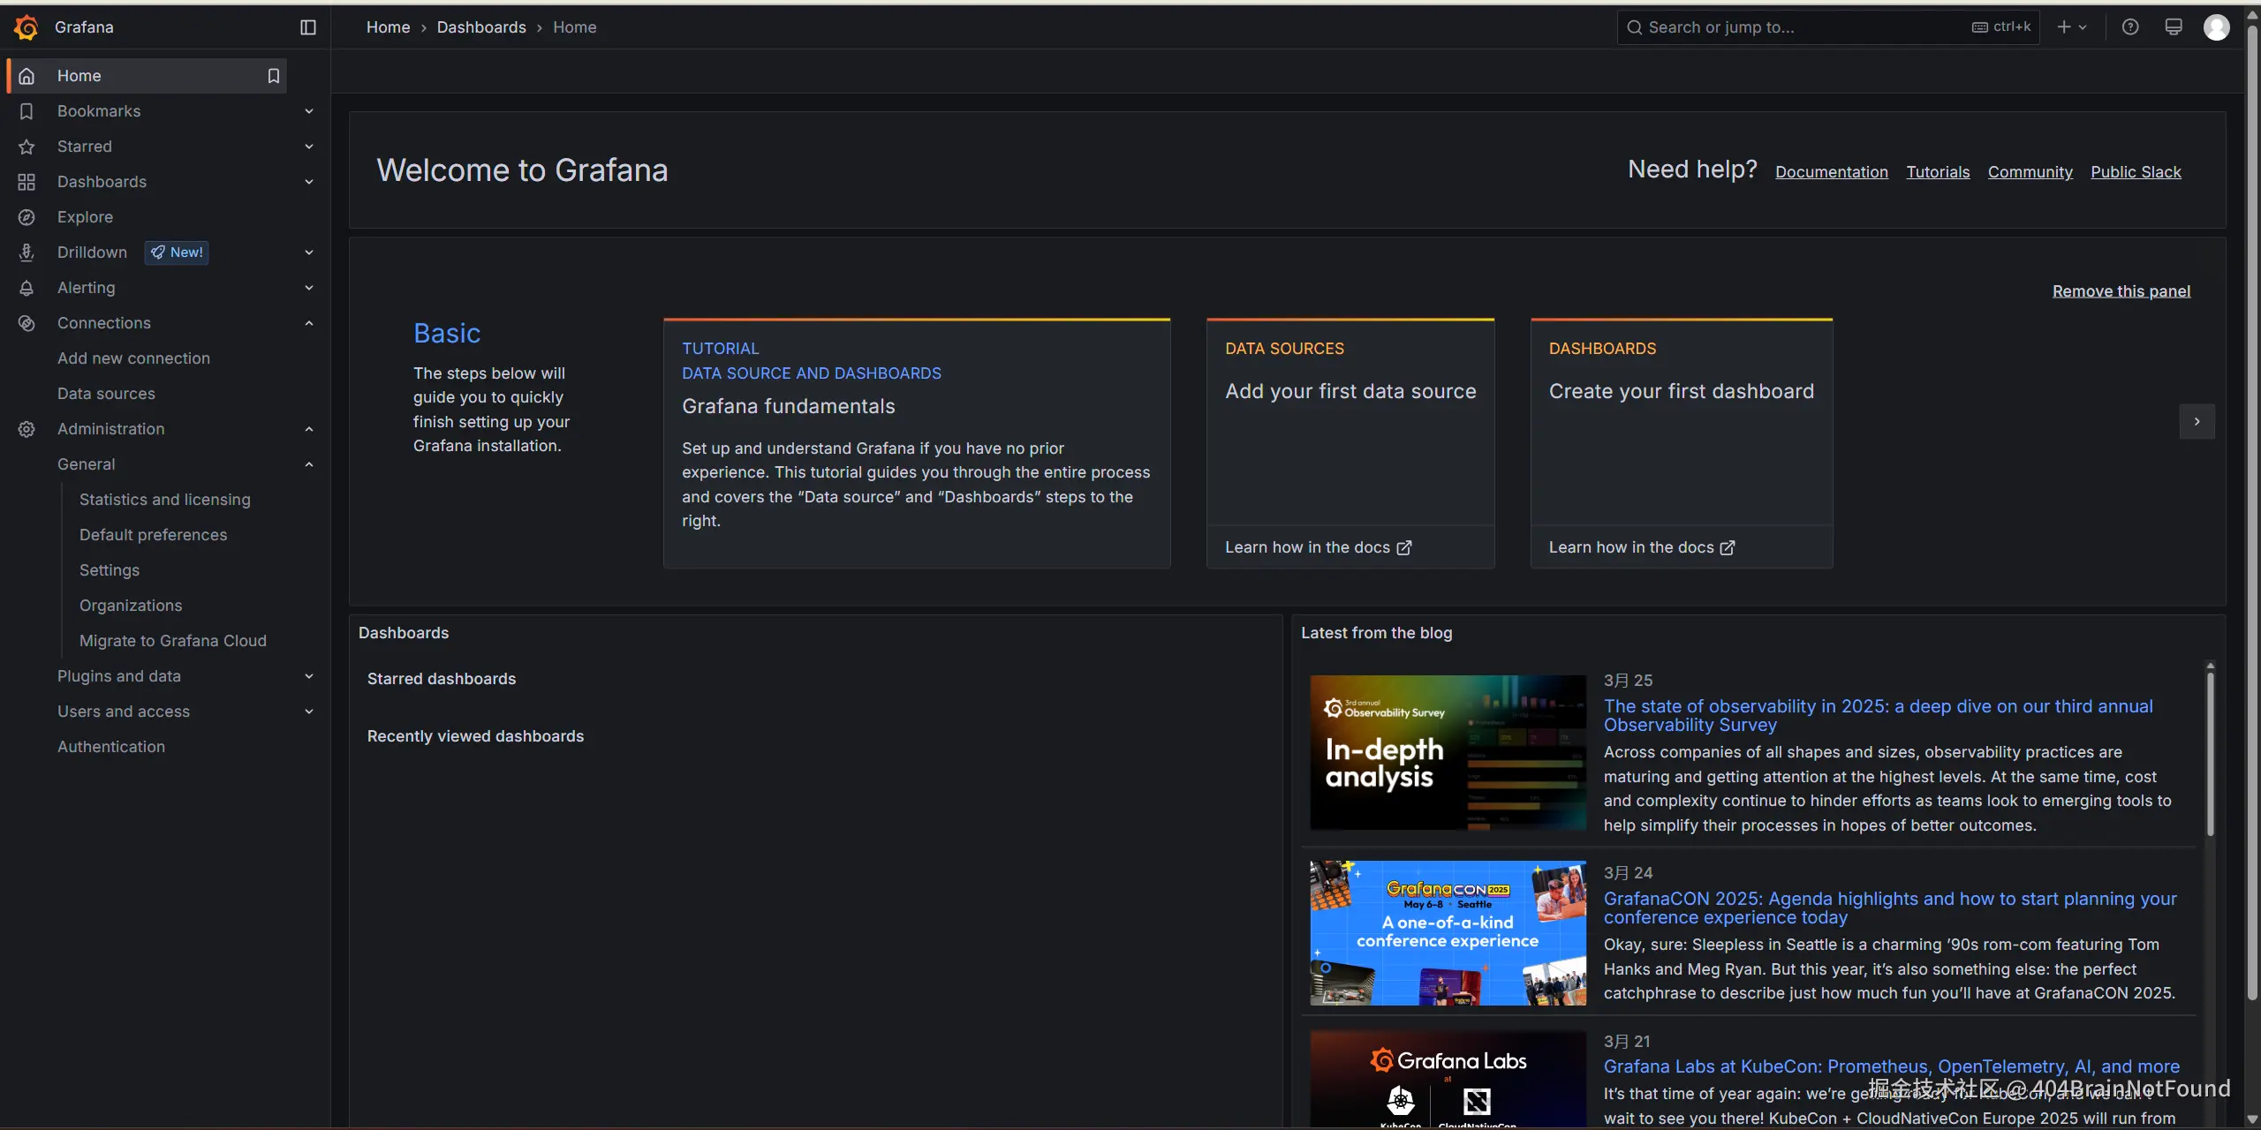The height and width of the screenshot is (1130, 2261).
Task: Open the Community help link
Action: point(2030,172)
